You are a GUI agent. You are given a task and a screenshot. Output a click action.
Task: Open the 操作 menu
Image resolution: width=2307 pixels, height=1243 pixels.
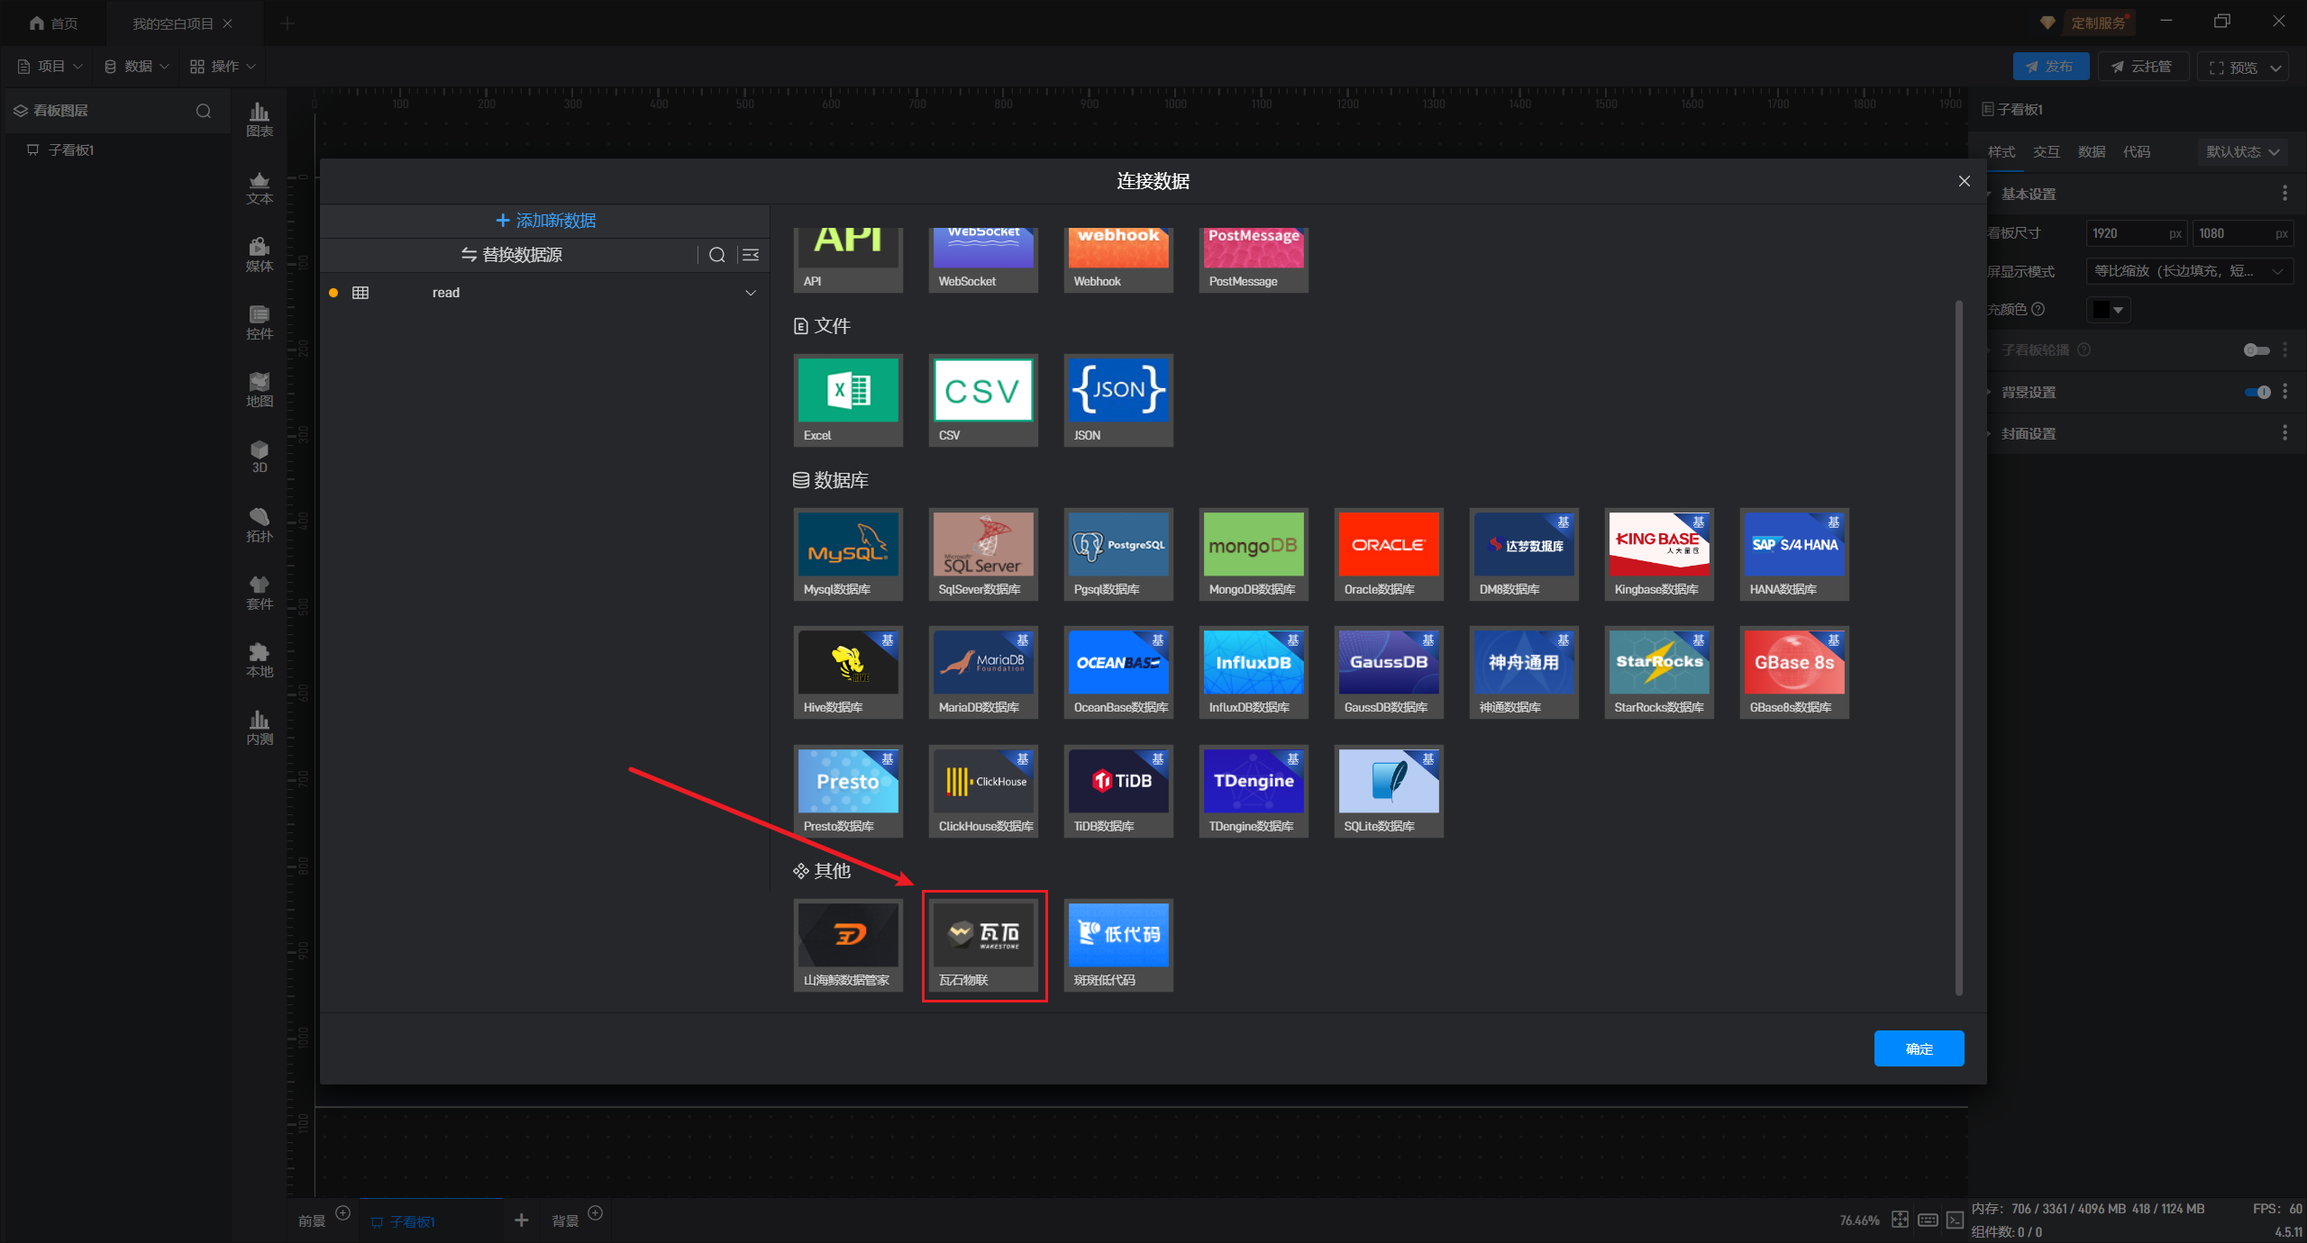point(223,67)
